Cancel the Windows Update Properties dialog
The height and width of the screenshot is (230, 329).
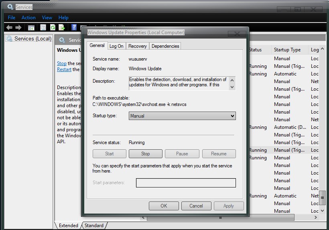pos(196,206)
